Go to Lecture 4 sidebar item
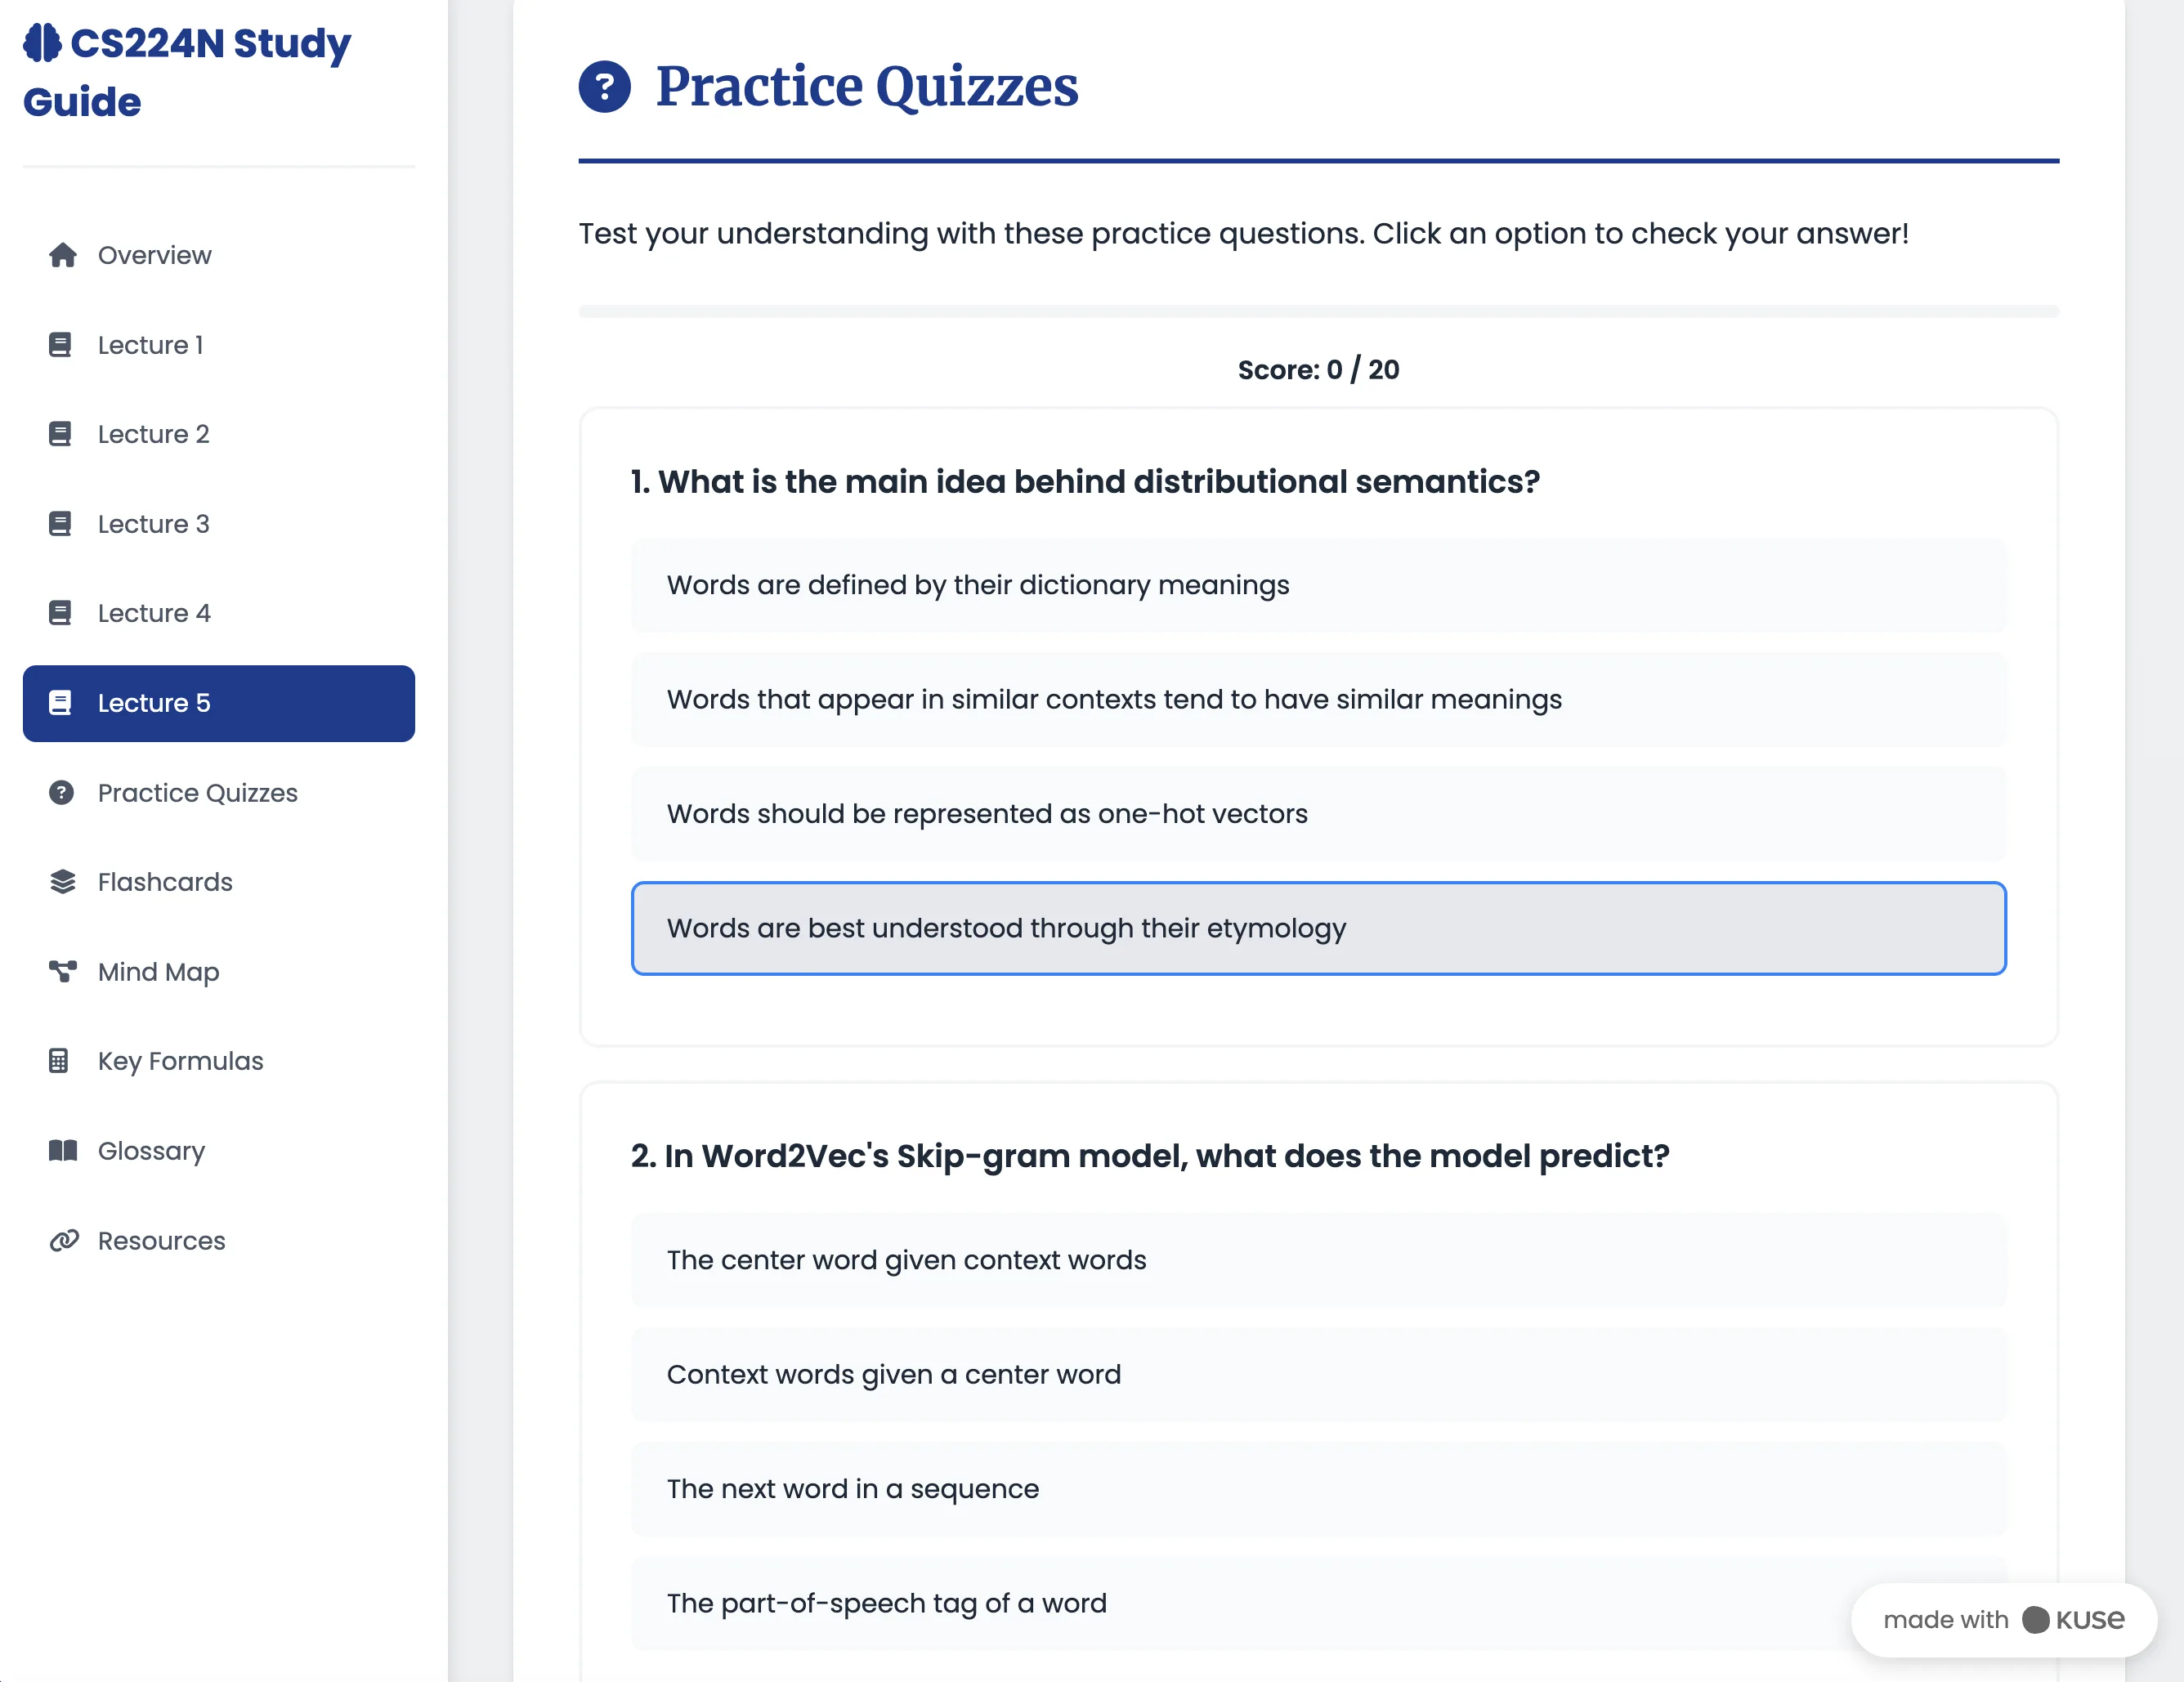Screen dimensions: 2184x1682 (x=219, y=613)
